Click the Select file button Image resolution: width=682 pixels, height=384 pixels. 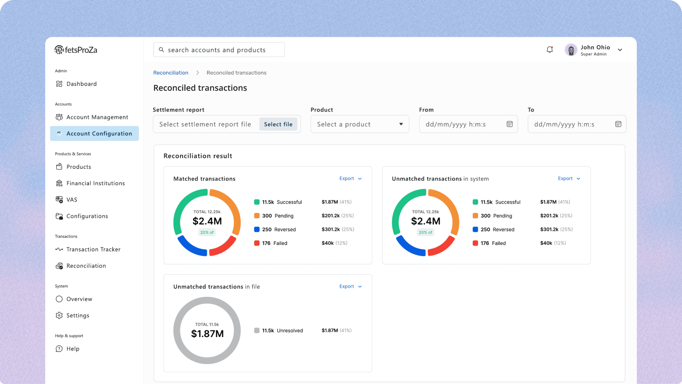pos(278,124)
